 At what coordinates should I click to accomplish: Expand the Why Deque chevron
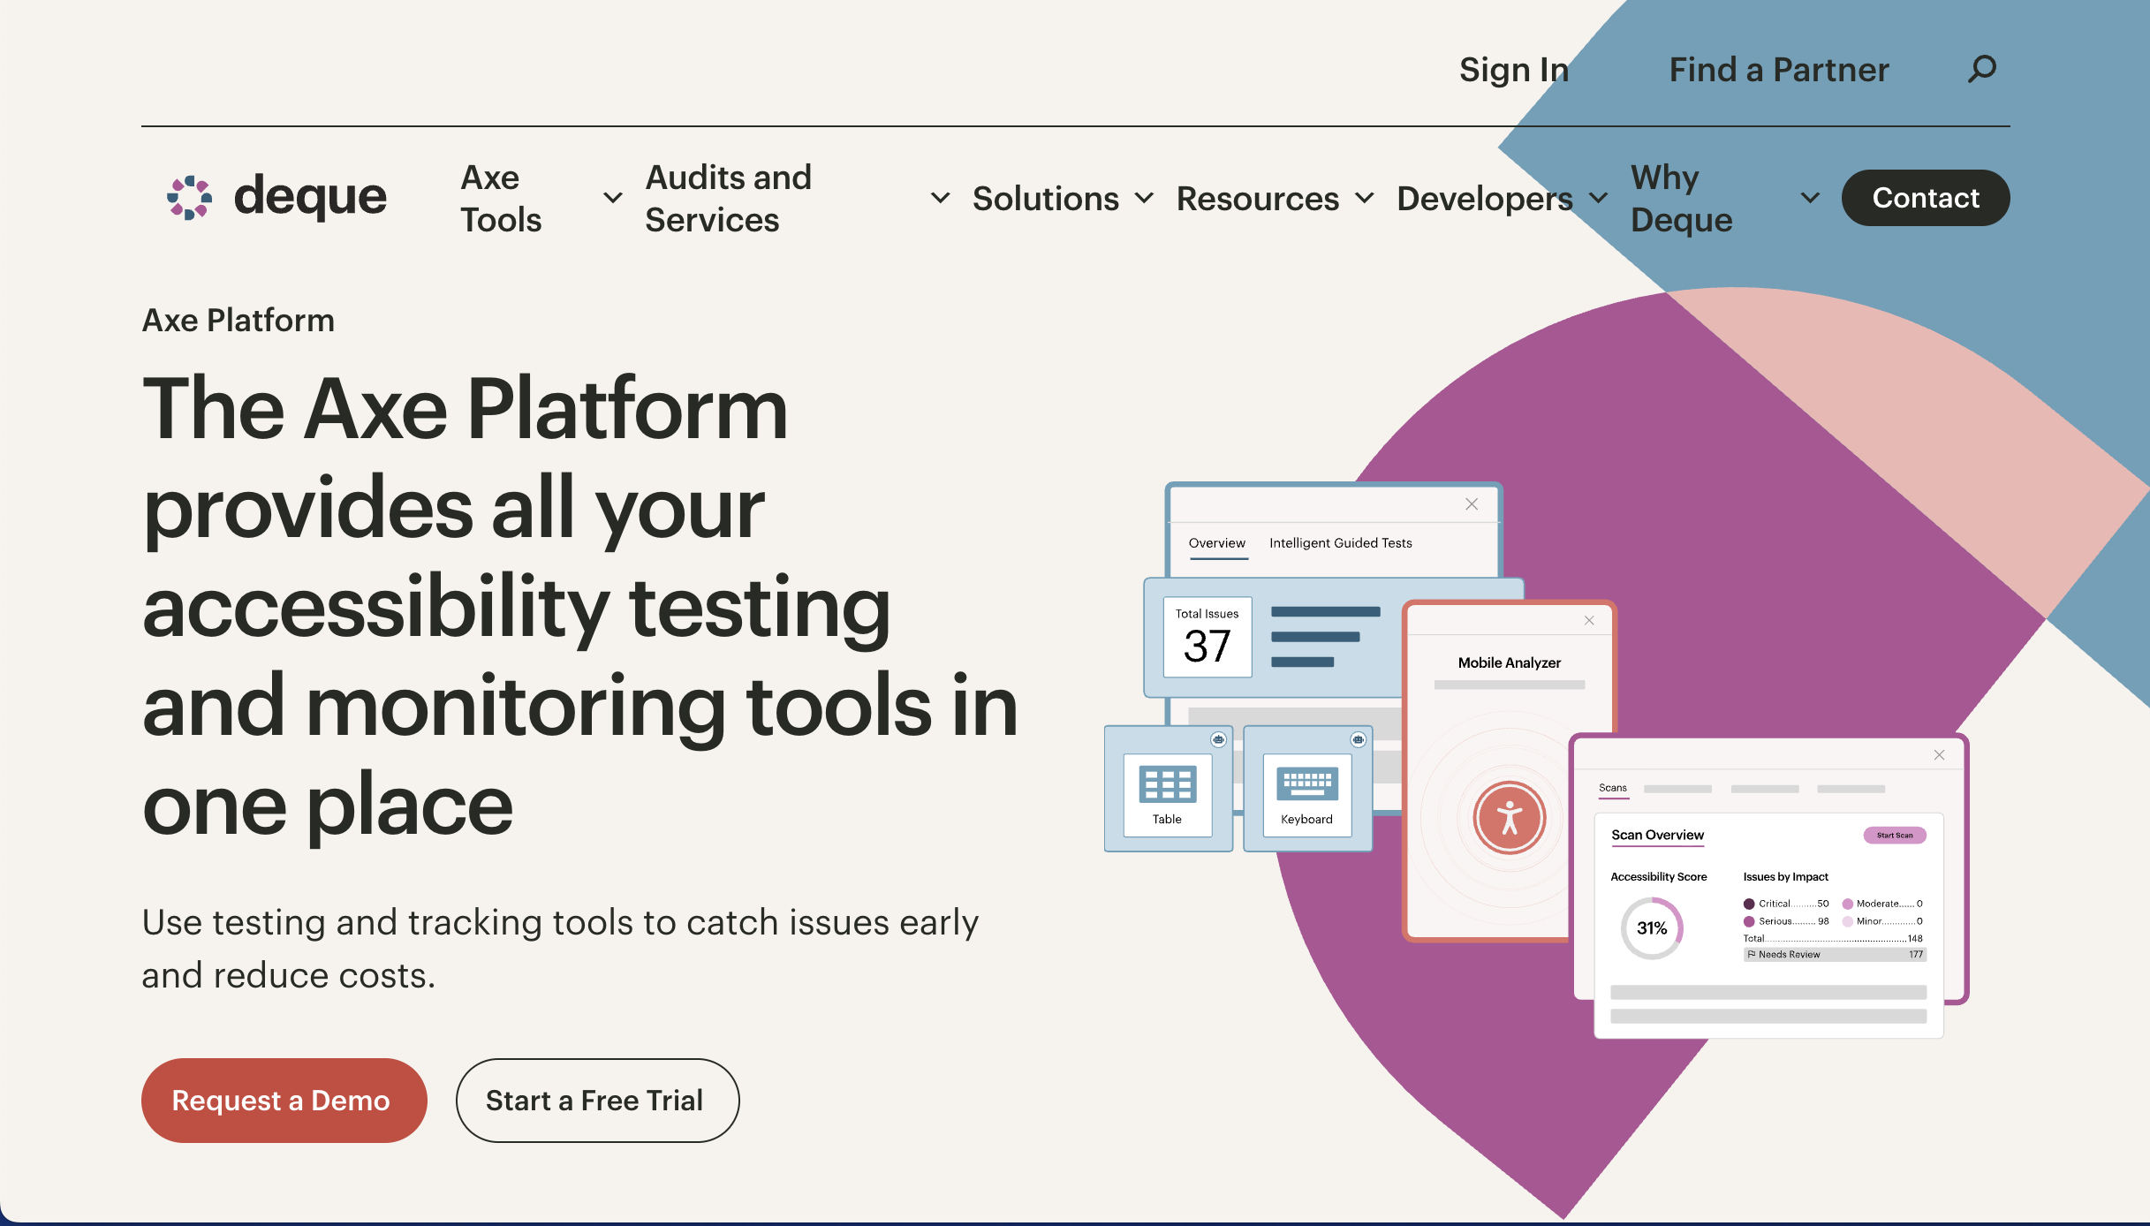click(1810, 198)
